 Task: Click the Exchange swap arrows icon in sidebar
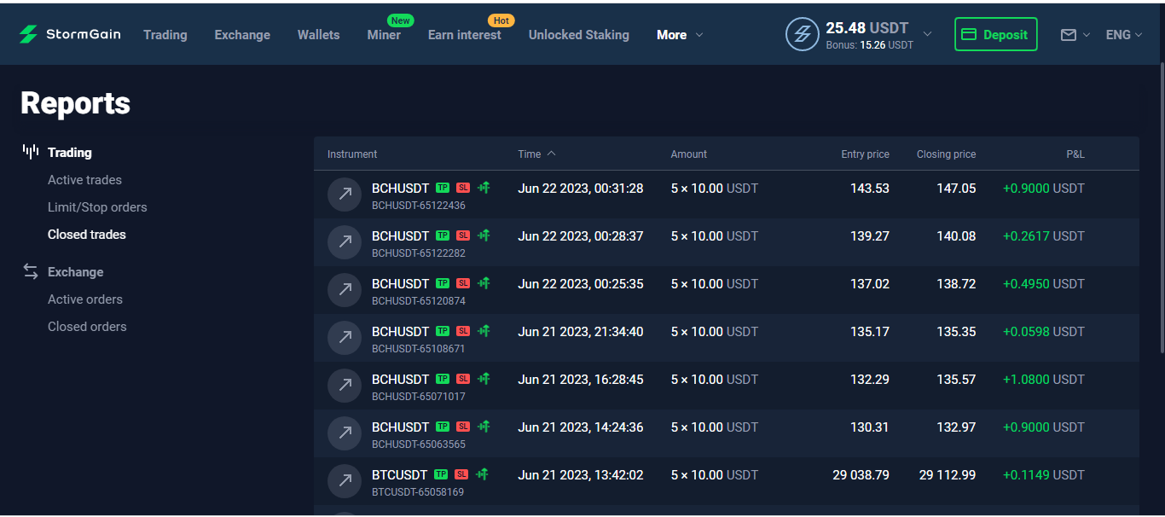coord(31,271)
